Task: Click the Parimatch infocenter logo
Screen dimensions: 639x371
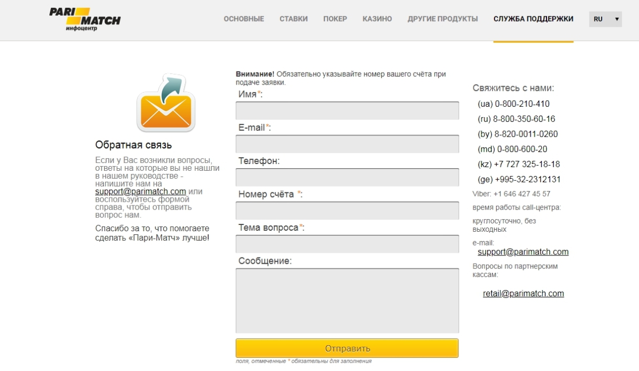Action: pos(85,19)
